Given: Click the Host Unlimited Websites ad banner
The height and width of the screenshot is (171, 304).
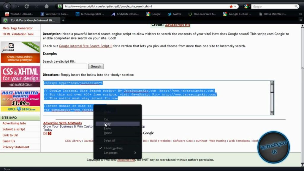Looking at the screenshot, I should pos(20,101).
